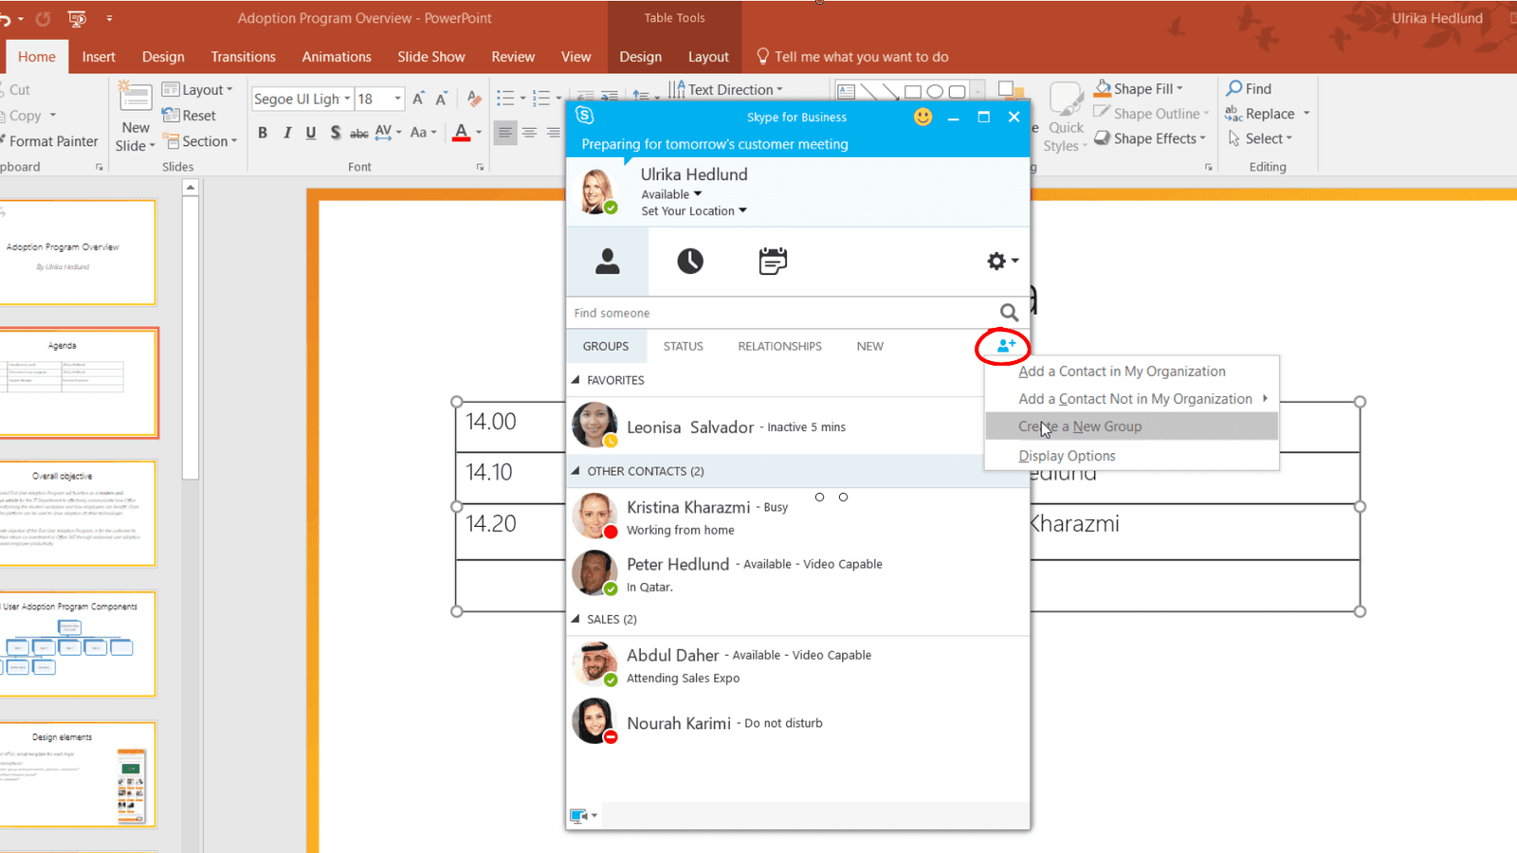
Task: Click the Skype options gear icon
Action: click(996, 261)
